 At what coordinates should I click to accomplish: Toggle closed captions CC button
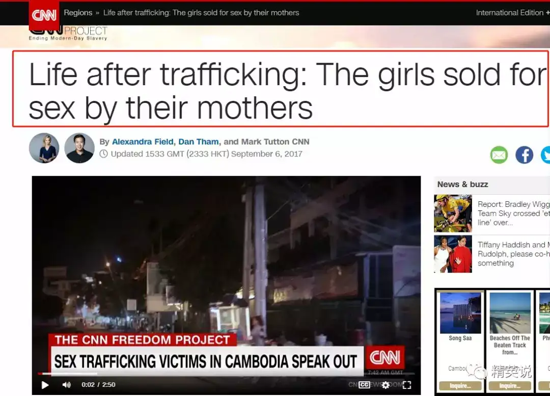pyautogui.click(x=364, y=385)
